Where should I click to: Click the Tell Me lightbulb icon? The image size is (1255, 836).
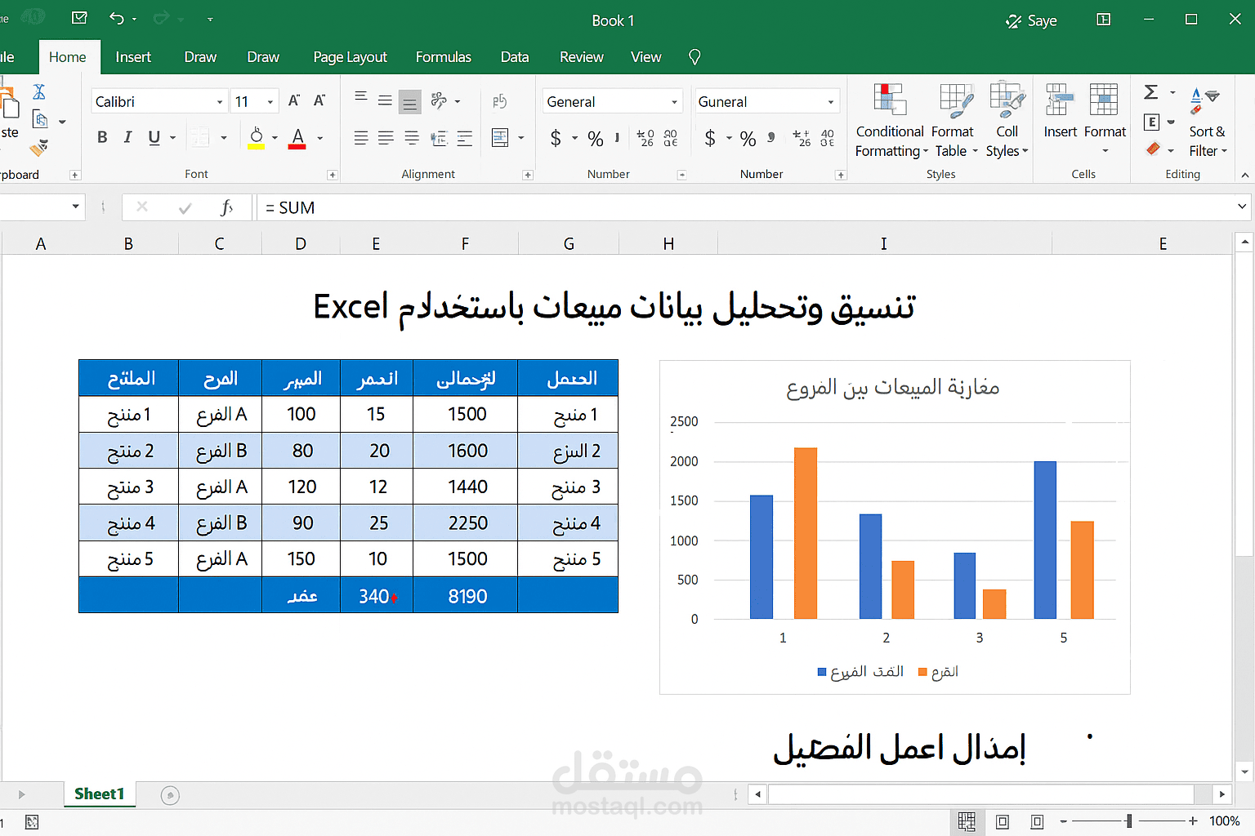tap(694, 56)
